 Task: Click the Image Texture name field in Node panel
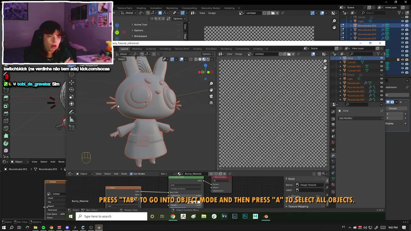tap(310, 185)
